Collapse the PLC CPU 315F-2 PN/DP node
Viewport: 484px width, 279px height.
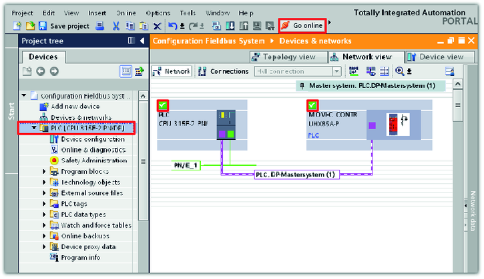click(x=34, y=128)
